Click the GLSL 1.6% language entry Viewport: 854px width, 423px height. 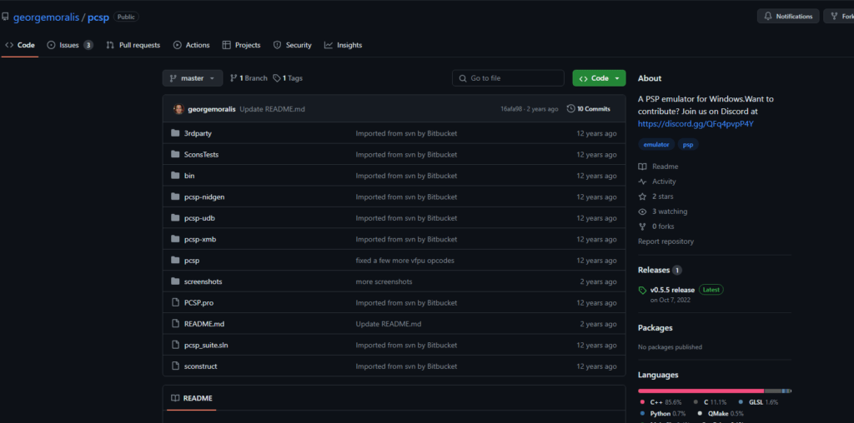(757, 402)
